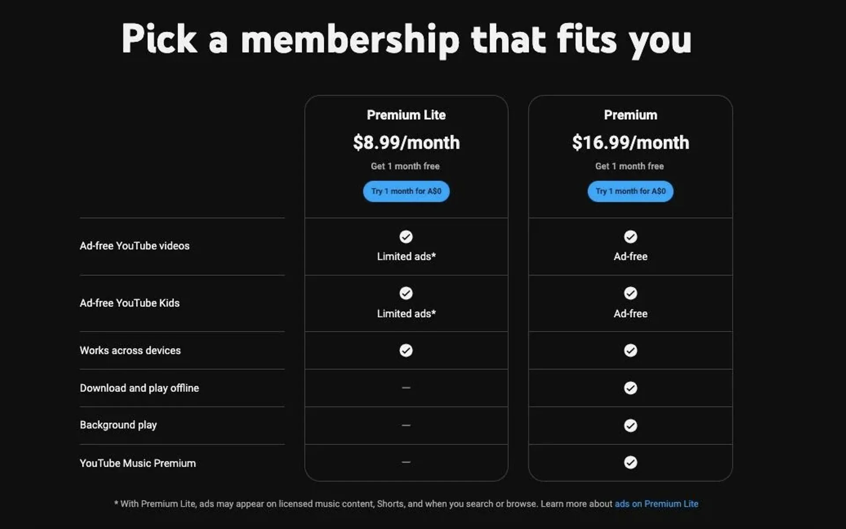Image resolution: width=846 pixels, height=529 pixels.
Task: Select the Premium Lite membership plan option
Action: pyautogui.click(x=406, y=191)
